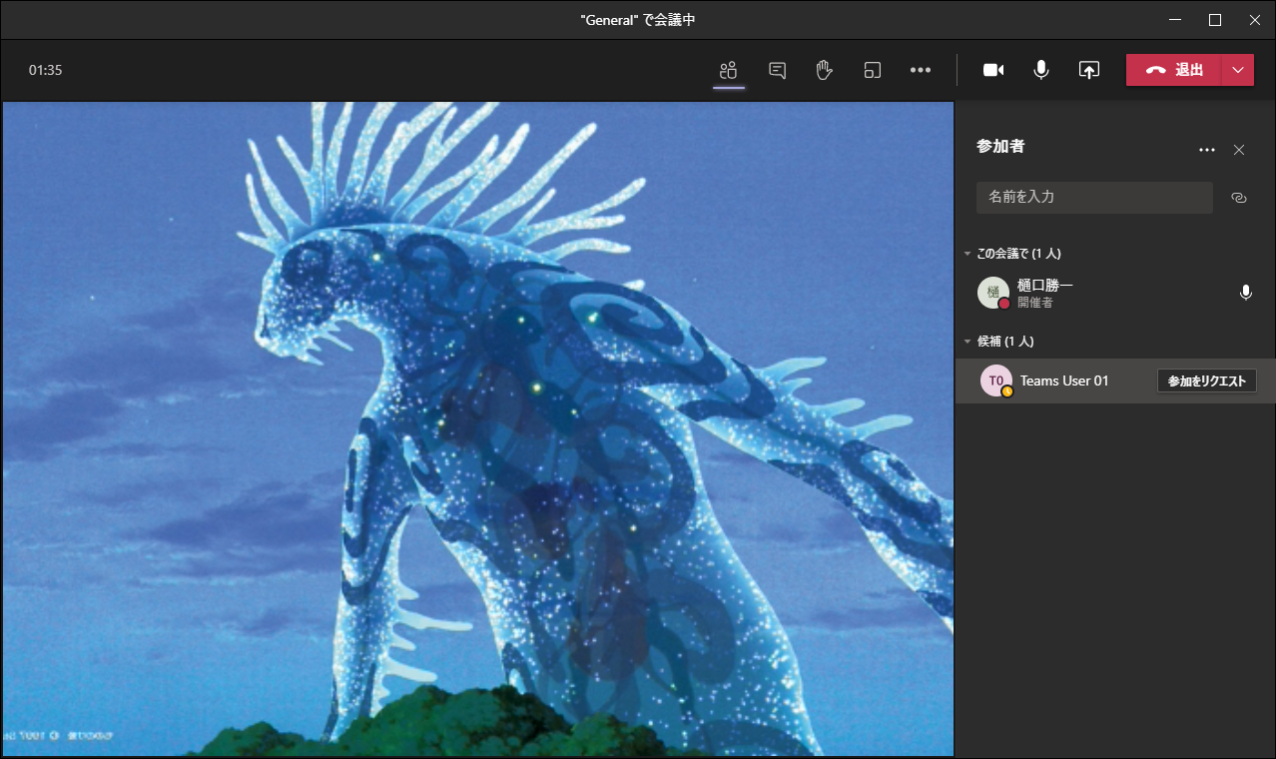Open breakout rooms icon

click(873, 70)
